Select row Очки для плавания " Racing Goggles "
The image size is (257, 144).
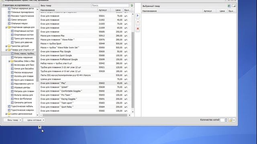point(85,99)
